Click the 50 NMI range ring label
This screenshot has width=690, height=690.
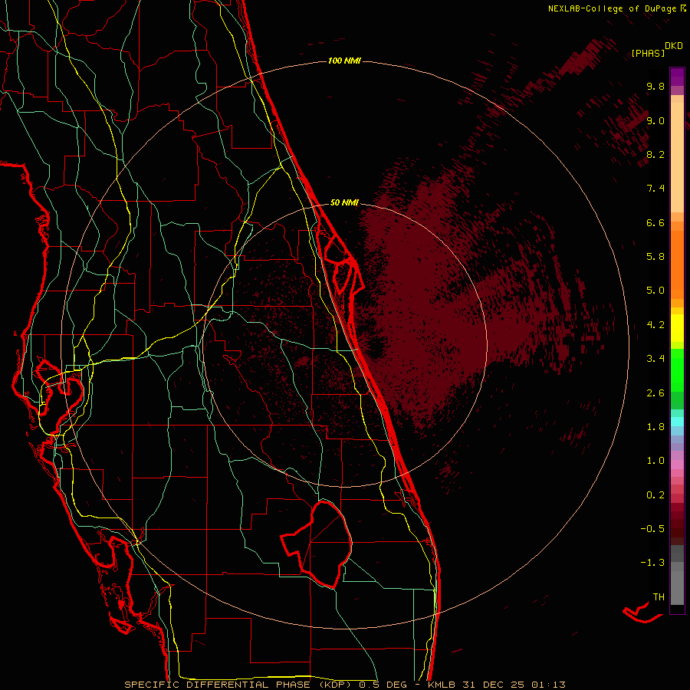tap(344, 202)
